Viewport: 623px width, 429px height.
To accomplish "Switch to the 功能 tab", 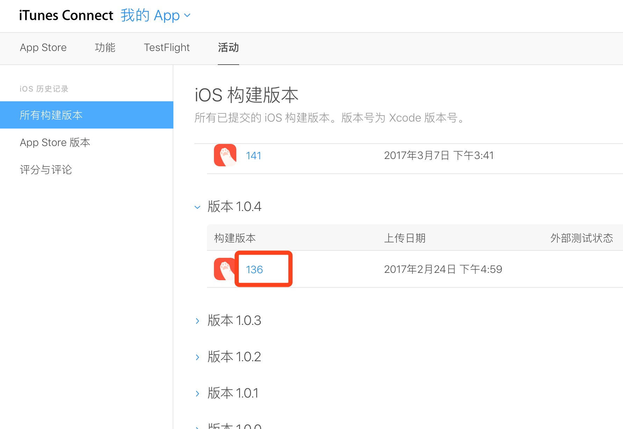I will point(105,48).
